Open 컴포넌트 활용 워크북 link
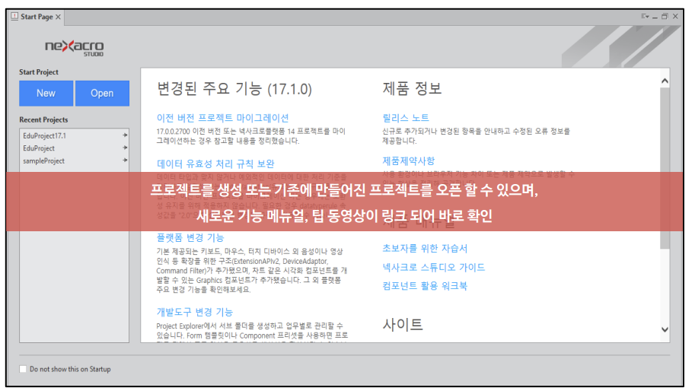 (425, 285)
